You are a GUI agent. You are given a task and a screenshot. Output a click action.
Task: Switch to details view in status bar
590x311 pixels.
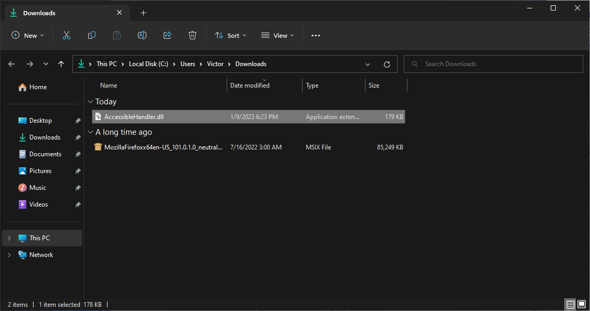pos(571,304)
